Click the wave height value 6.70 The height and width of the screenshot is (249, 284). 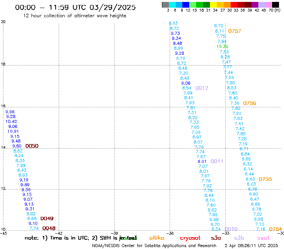pos(215,224)
